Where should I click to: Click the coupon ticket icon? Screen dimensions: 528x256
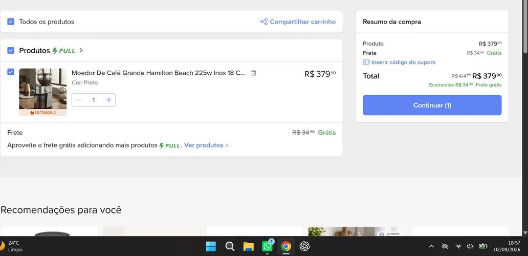coord(366,62)
